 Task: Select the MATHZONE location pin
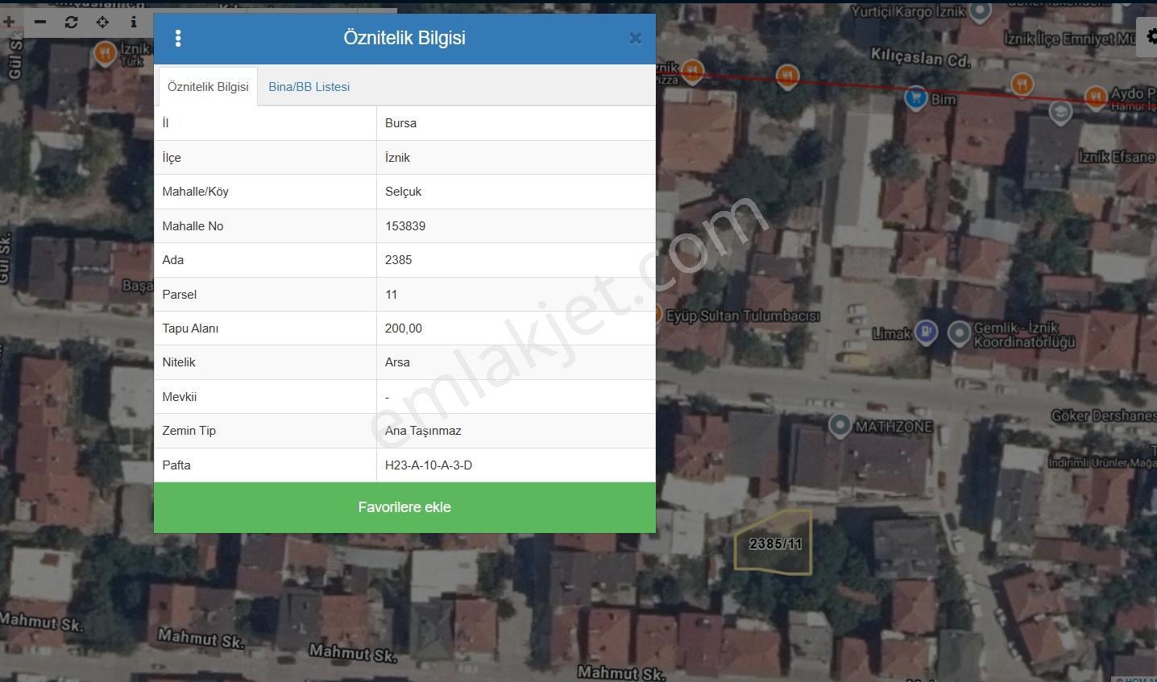840,424
